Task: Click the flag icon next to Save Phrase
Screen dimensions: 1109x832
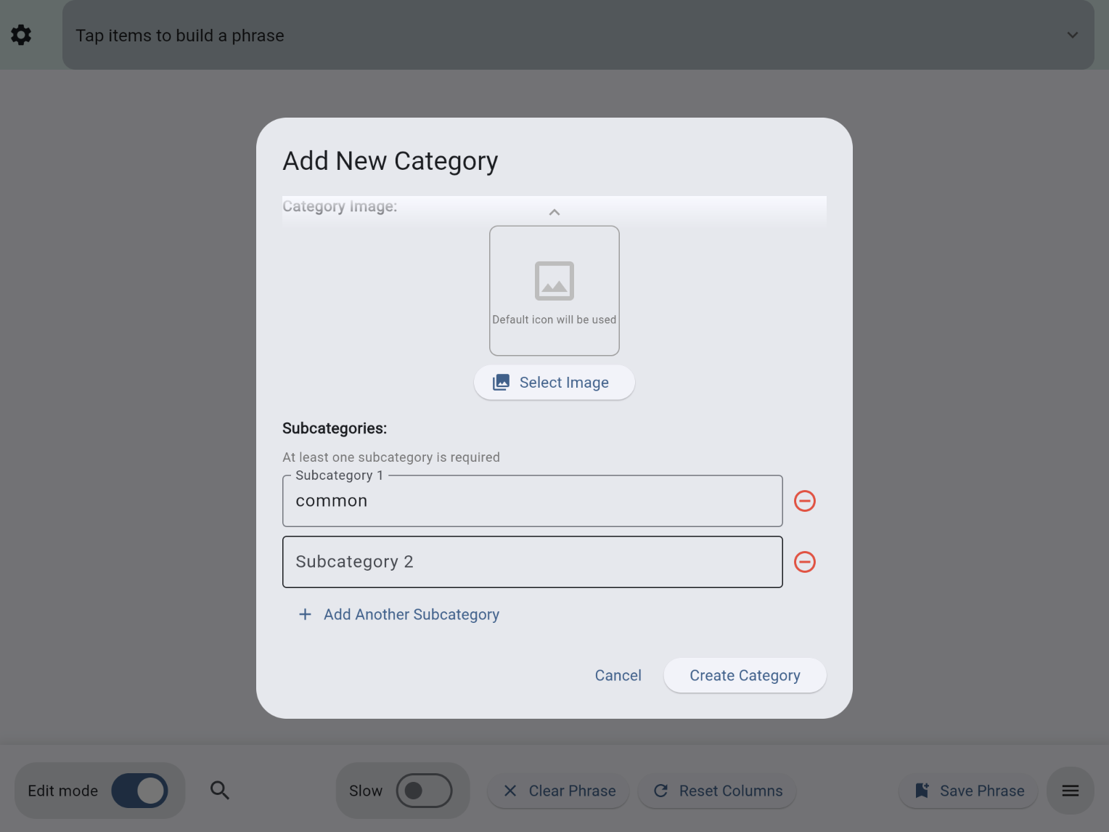Action: 922,791
